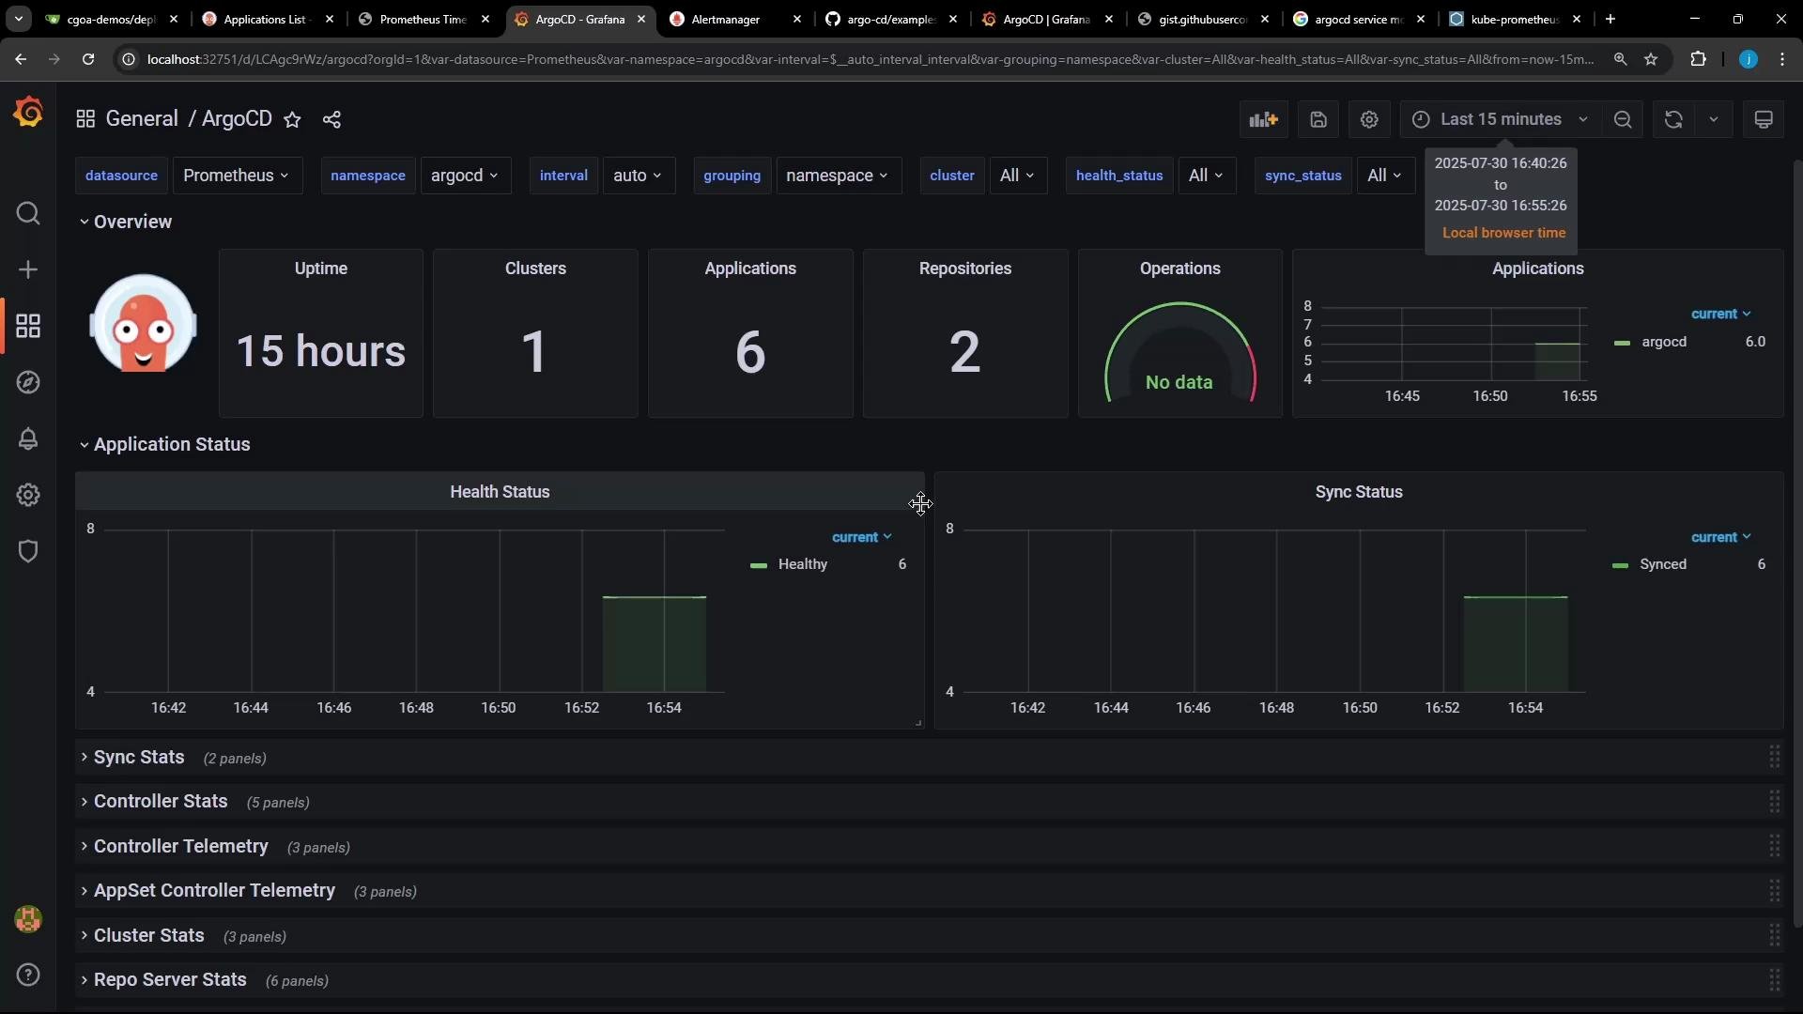Save the dashboard
Viewport: 1803px width, 1014px height.
[x=1318, y=119]
